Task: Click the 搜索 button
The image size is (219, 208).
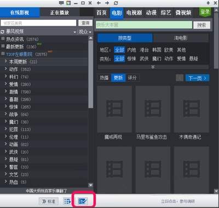Action: coord(201,25)
